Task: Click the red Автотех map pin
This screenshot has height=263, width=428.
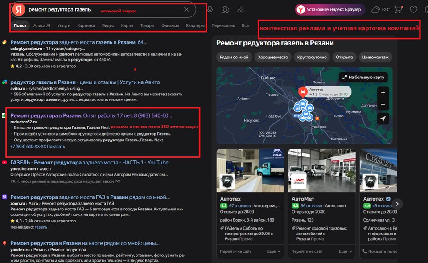Action: [303, 92]
